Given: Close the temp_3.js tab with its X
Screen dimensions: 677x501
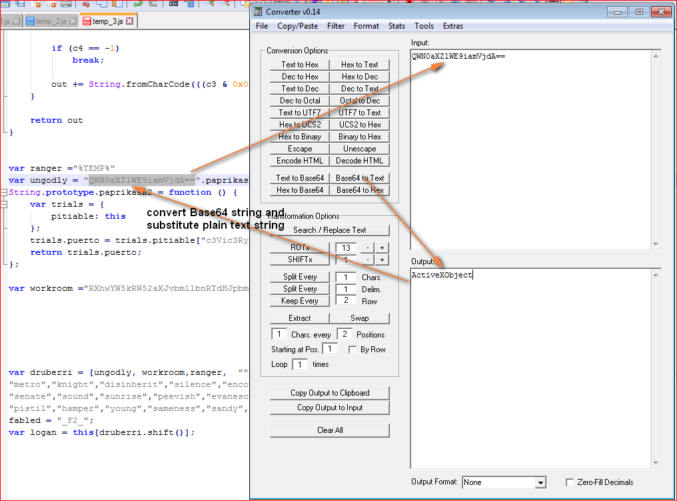Looking at the screenshot, I should (x=129, y=21).
